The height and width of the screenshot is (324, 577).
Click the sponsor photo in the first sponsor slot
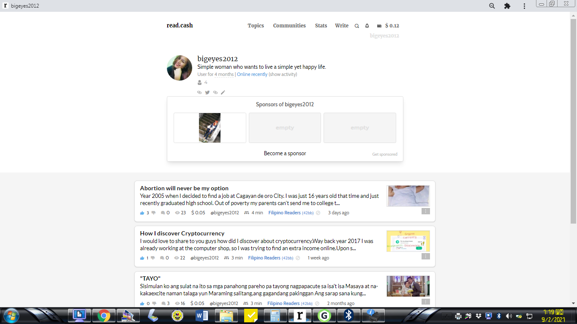click(210, 128)
